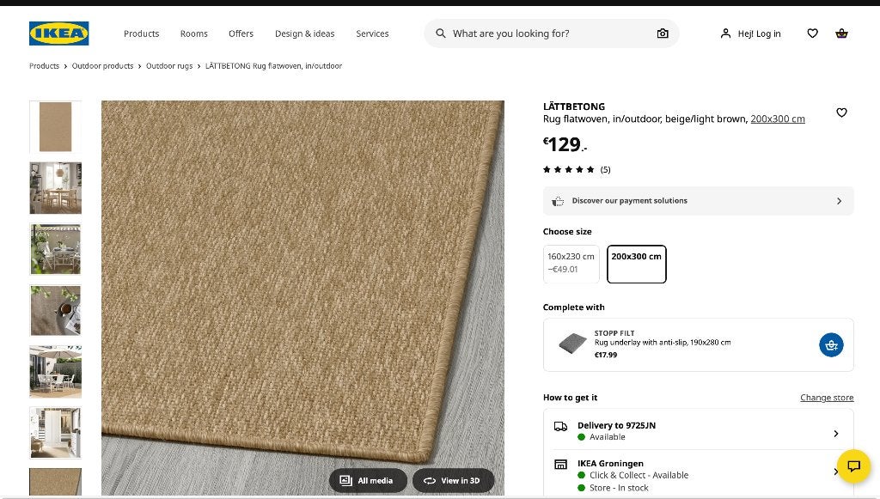The image size is (880, 499).
Task: Click the Outdoor products breadcrumb
Action: 103,65
